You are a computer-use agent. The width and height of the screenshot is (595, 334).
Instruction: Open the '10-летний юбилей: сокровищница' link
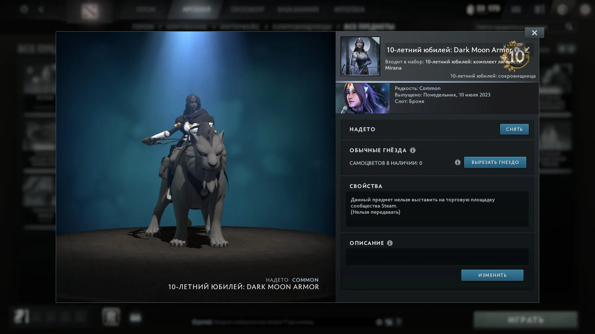coord(493,76)
